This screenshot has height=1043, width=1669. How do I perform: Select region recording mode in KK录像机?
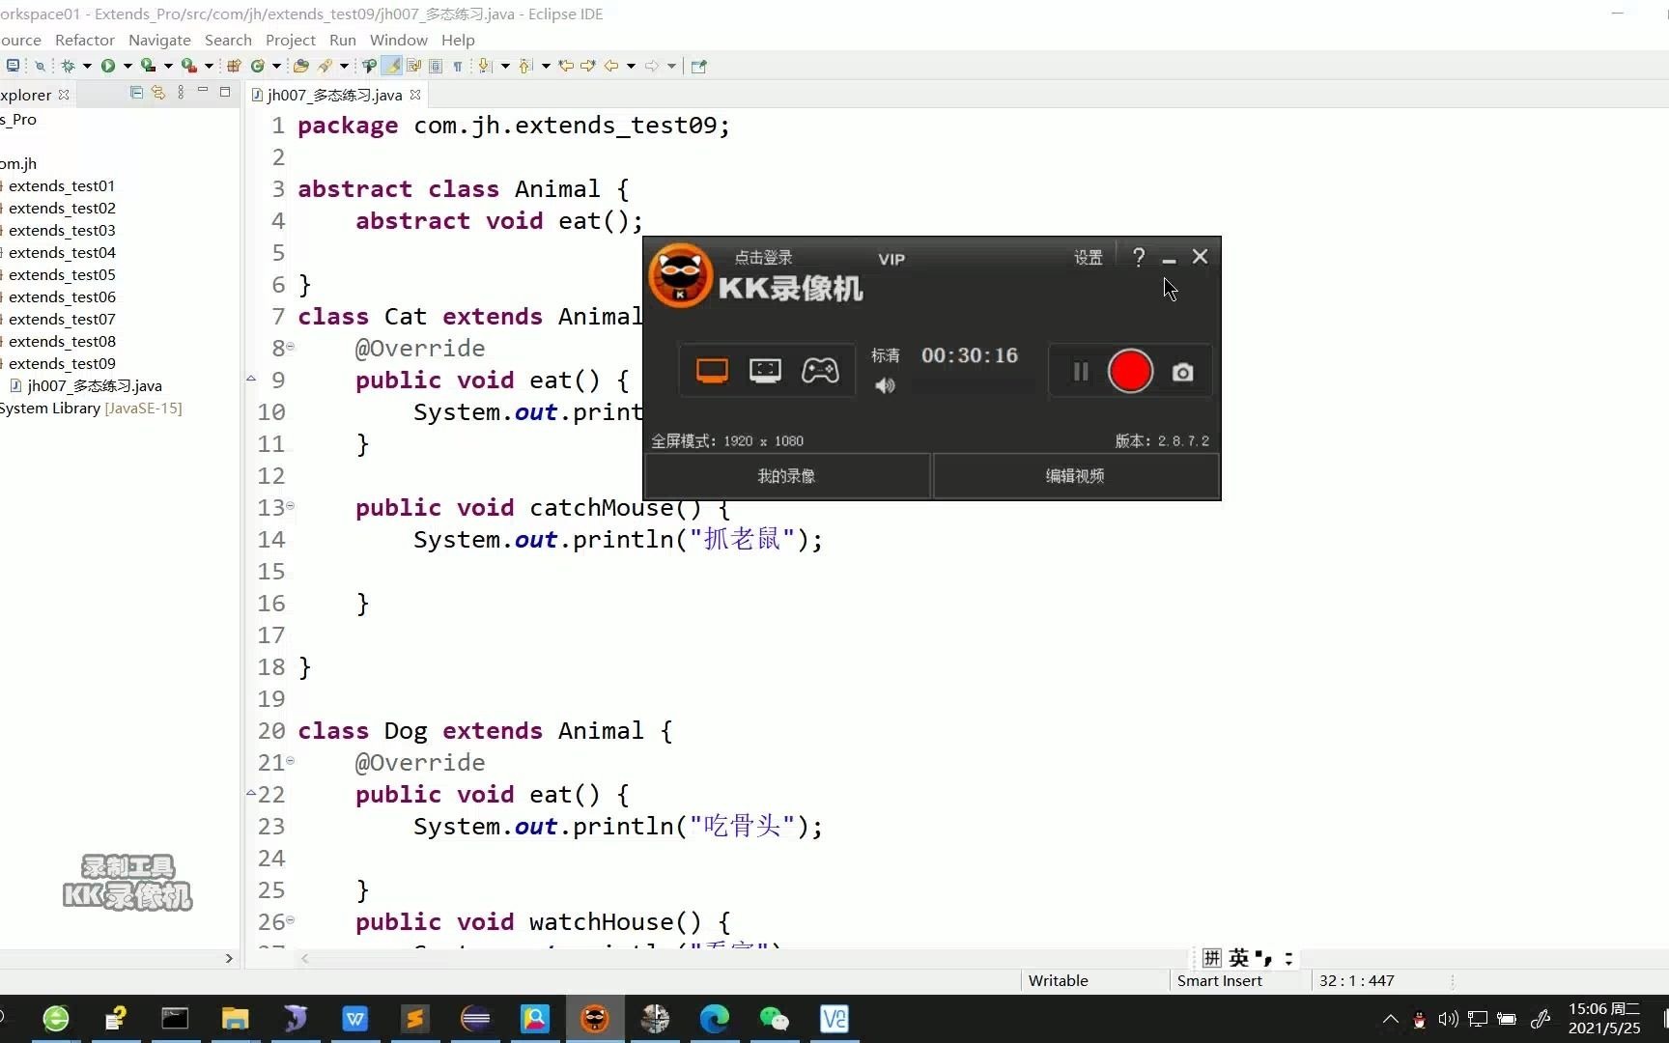pyautogui.click(x=765, y=371)
